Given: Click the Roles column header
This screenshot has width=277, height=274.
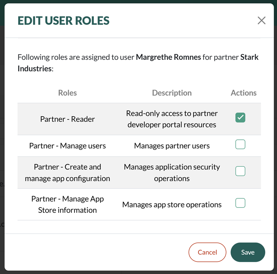Looking at the screenshot, I should (68, 93).
